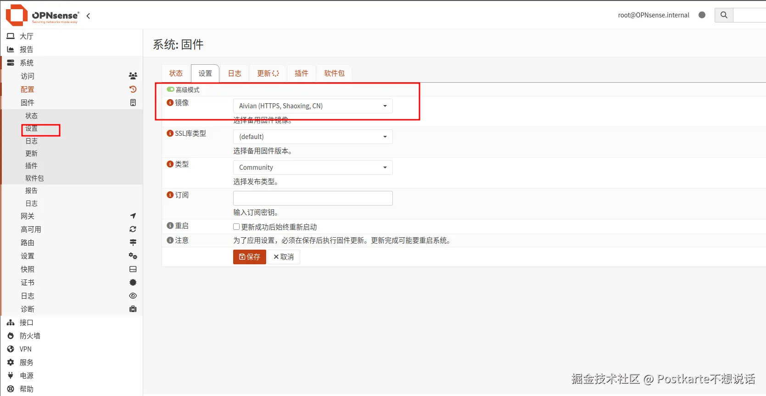The width and height of the screenshot is (766, 396).
Task: Open the SSL库类型 dropdown
Action: tap(313, 137)
